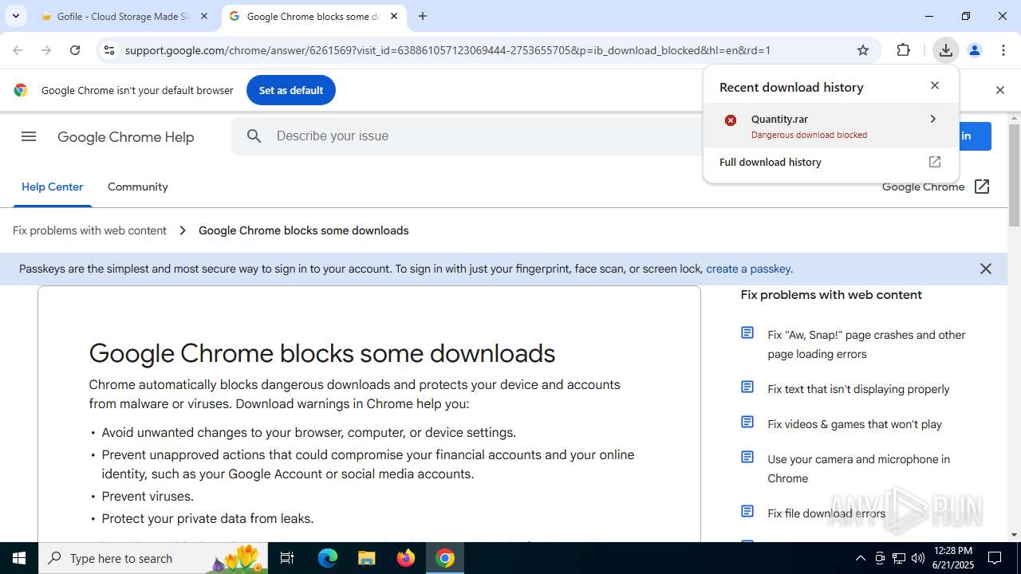Open Use your camera and microphone article

point(858,469)
